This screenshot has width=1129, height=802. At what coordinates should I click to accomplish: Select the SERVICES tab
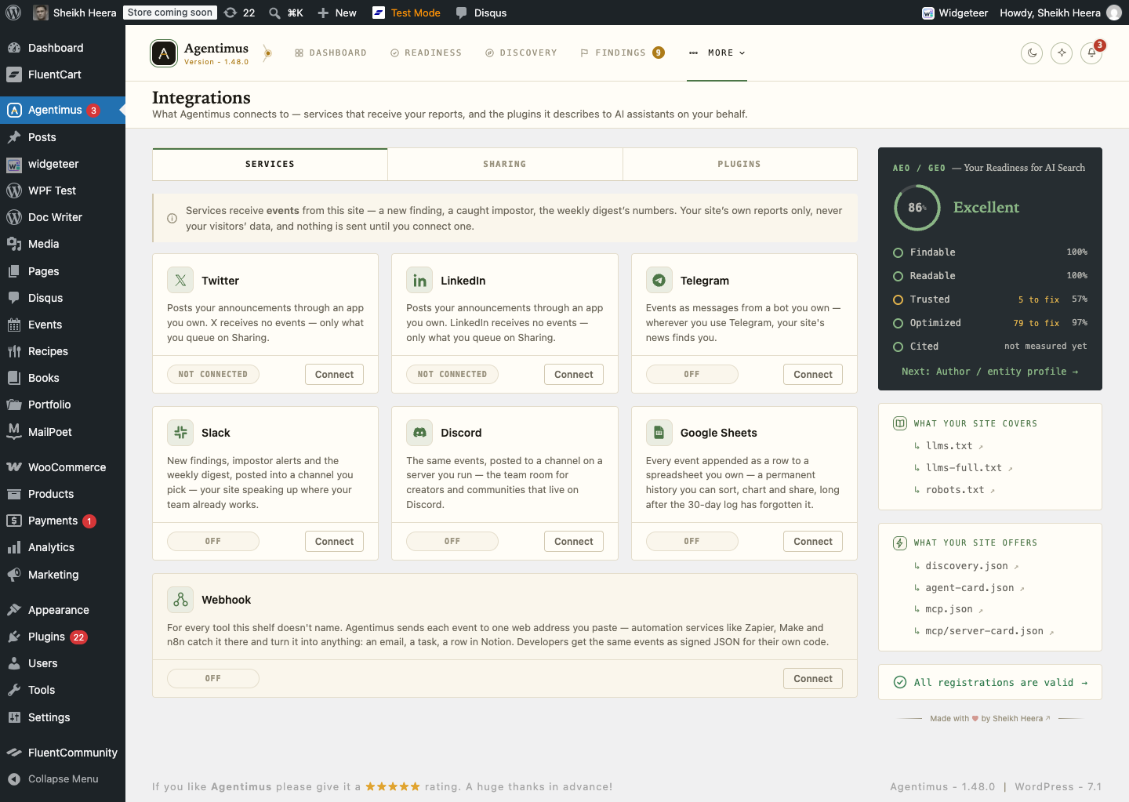[x=270, y=165]
